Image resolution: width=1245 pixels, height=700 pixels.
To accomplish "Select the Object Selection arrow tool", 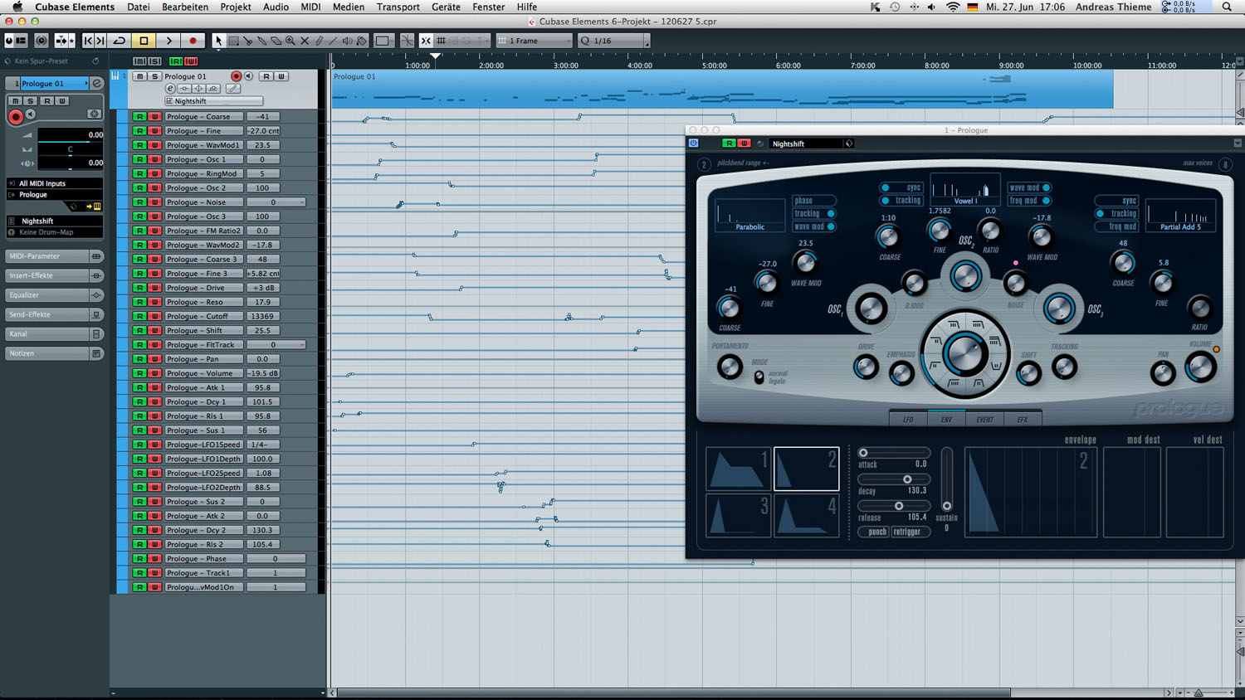I will tap(218, 41).
